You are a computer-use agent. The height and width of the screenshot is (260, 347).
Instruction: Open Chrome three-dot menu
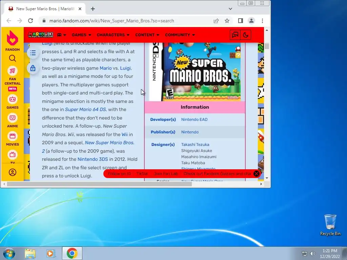click(263, 21)
